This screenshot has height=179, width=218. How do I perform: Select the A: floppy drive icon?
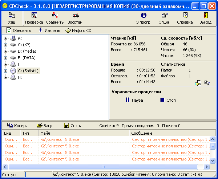(13, 38)
